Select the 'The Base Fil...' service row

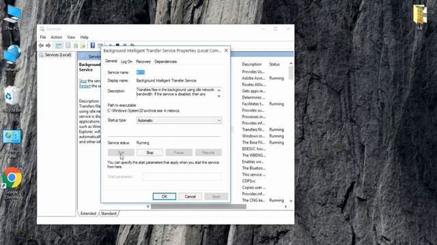pyautogui.click(x=263, y=142)
